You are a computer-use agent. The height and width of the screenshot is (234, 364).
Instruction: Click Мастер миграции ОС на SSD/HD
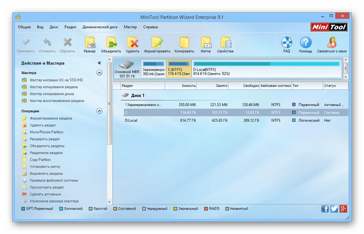click(56, 80)
